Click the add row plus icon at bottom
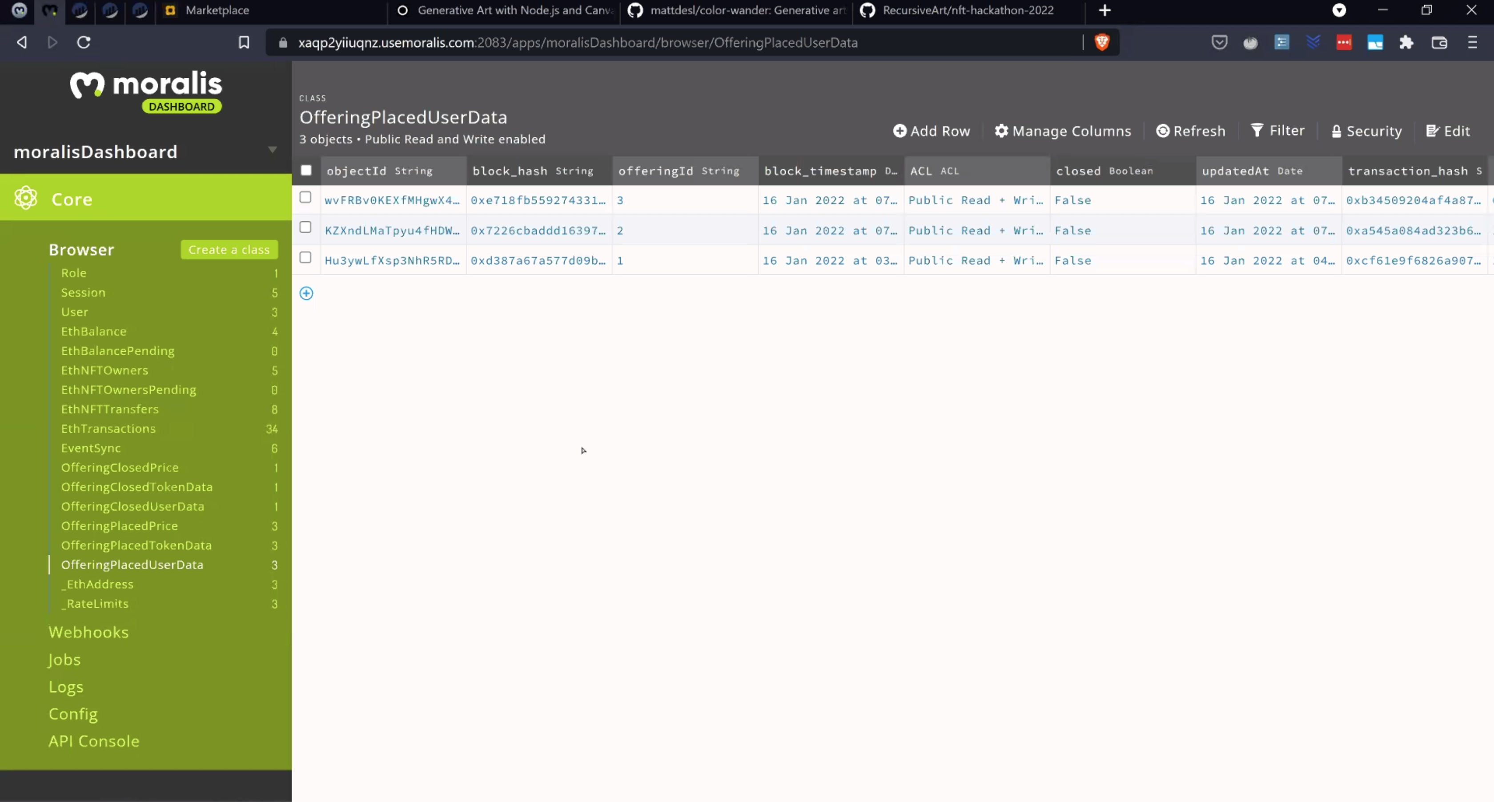 point(306,293)
